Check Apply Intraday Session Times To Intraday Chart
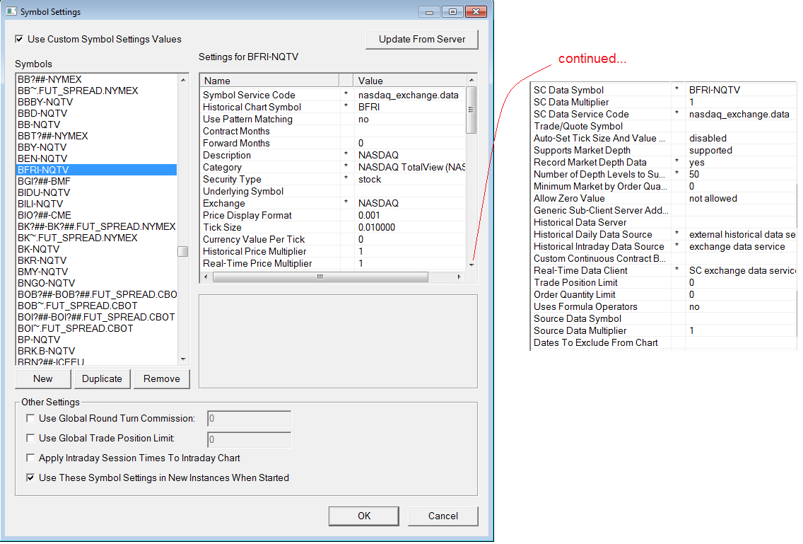The width and height of the screenshot is (803, 544). pos(30,458)
